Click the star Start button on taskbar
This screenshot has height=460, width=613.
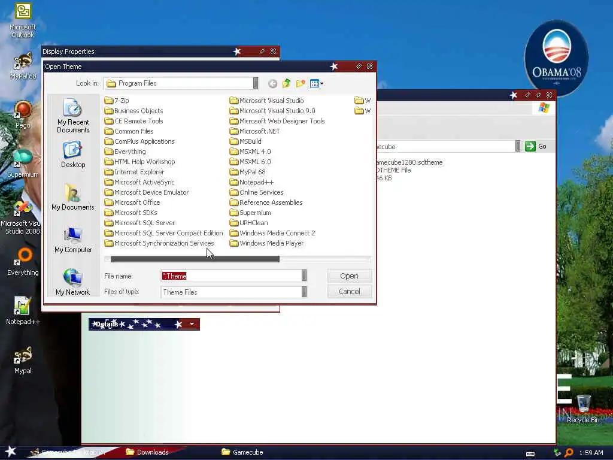11,452
